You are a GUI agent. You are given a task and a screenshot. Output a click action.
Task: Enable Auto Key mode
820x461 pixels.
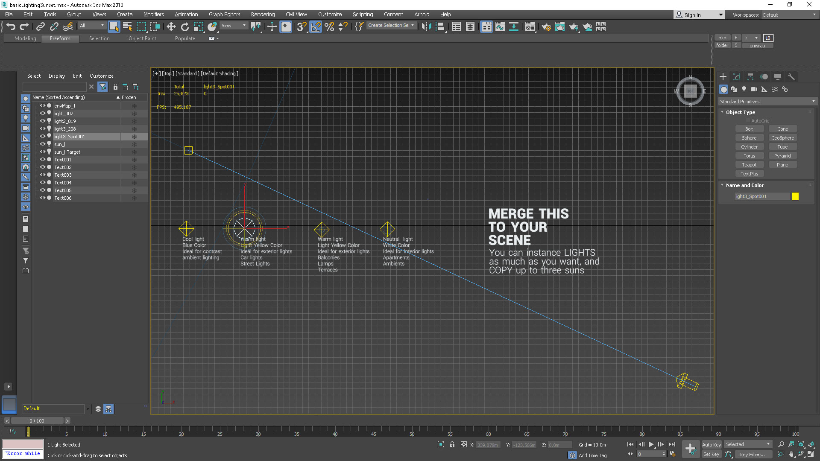(x=711, y=444)
